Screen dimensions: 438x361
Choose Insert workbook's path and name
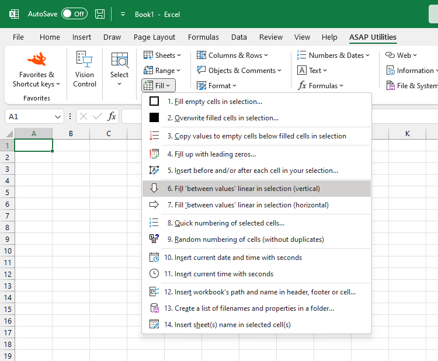point(256,292)
